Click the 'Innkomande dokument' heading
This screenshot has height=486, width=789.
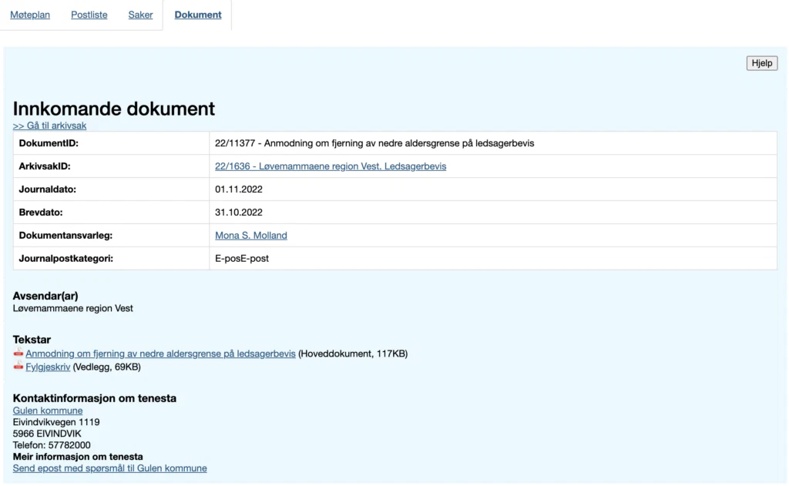click(x=114, y=109)
